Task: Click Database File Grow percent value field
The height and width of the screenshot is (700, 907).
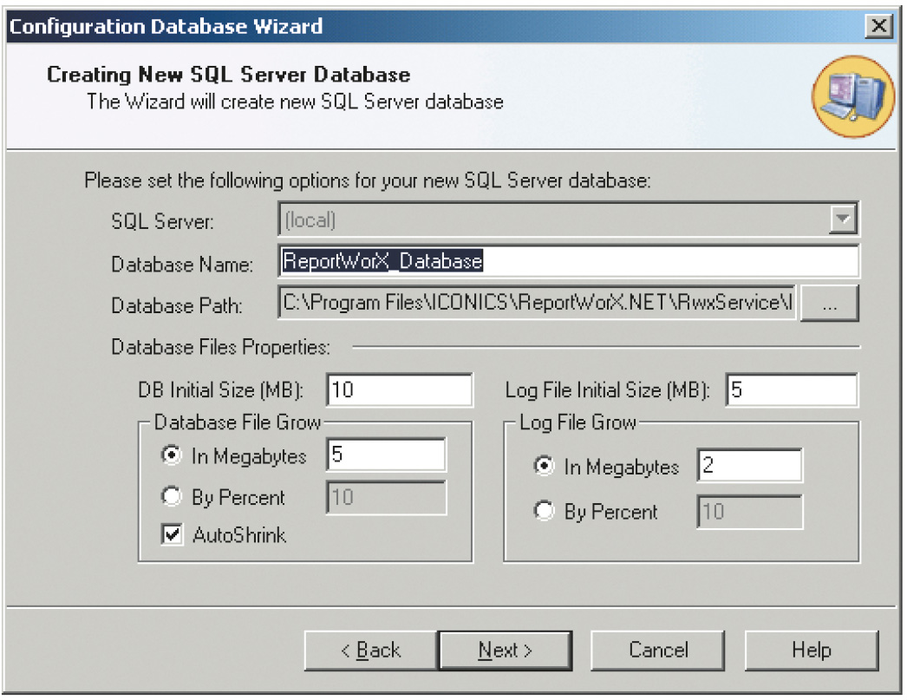Action: tap(386, 497)
